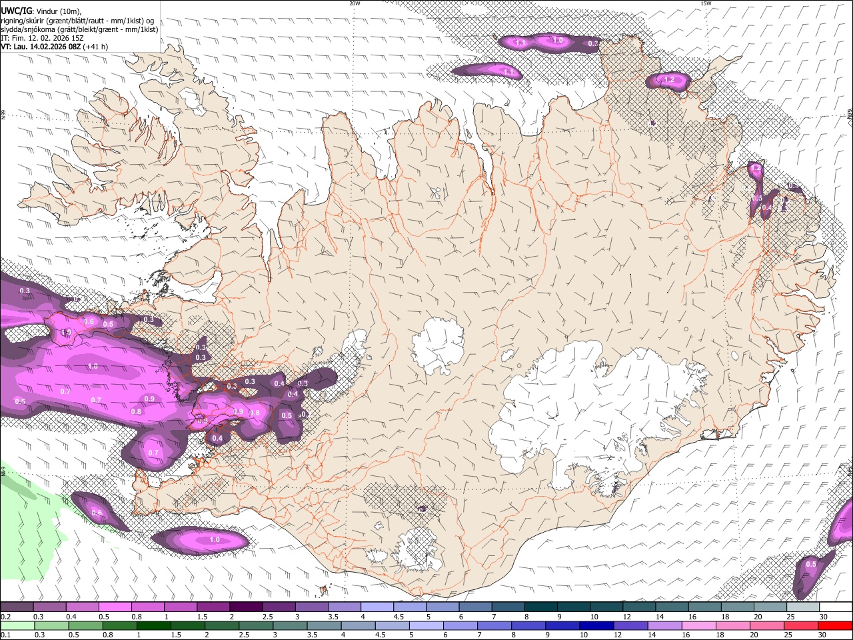Click the "0.2" label on the snow scale
Screen dimensions: 853x640
tap(5, 617)
